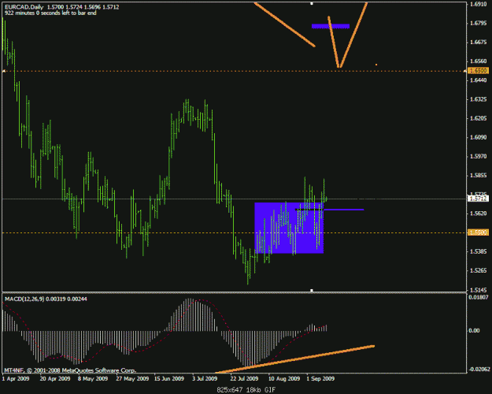Select the 1.6675 price axis label

[478, 43]
